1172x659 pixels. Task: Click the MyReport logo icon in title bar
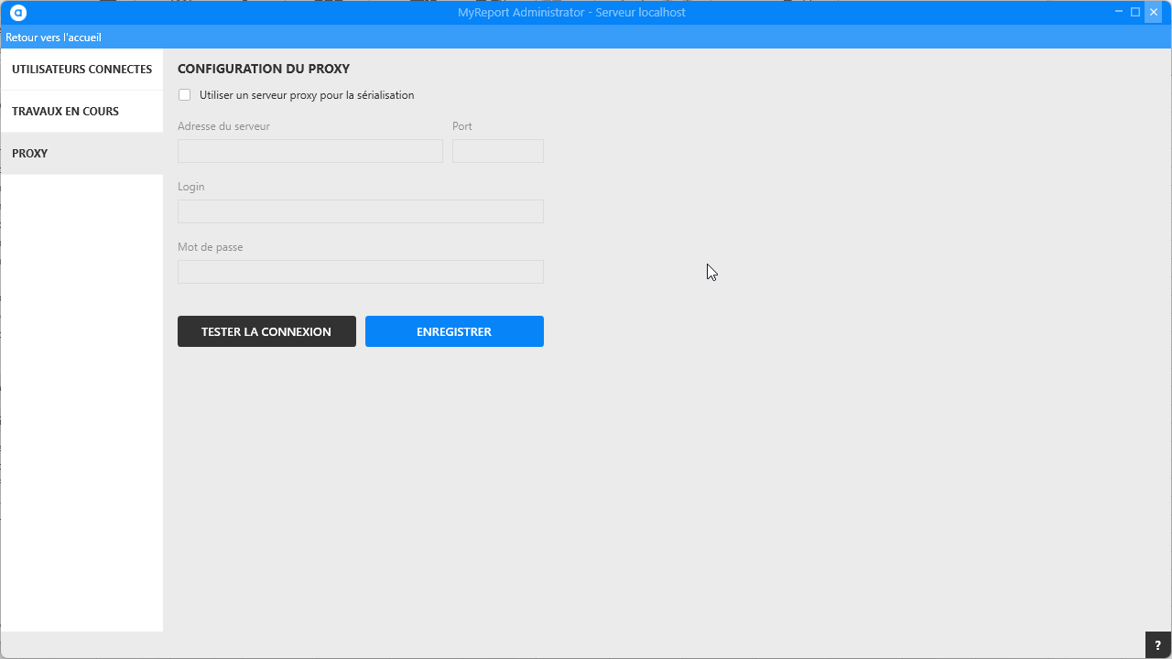coord(18,13)
